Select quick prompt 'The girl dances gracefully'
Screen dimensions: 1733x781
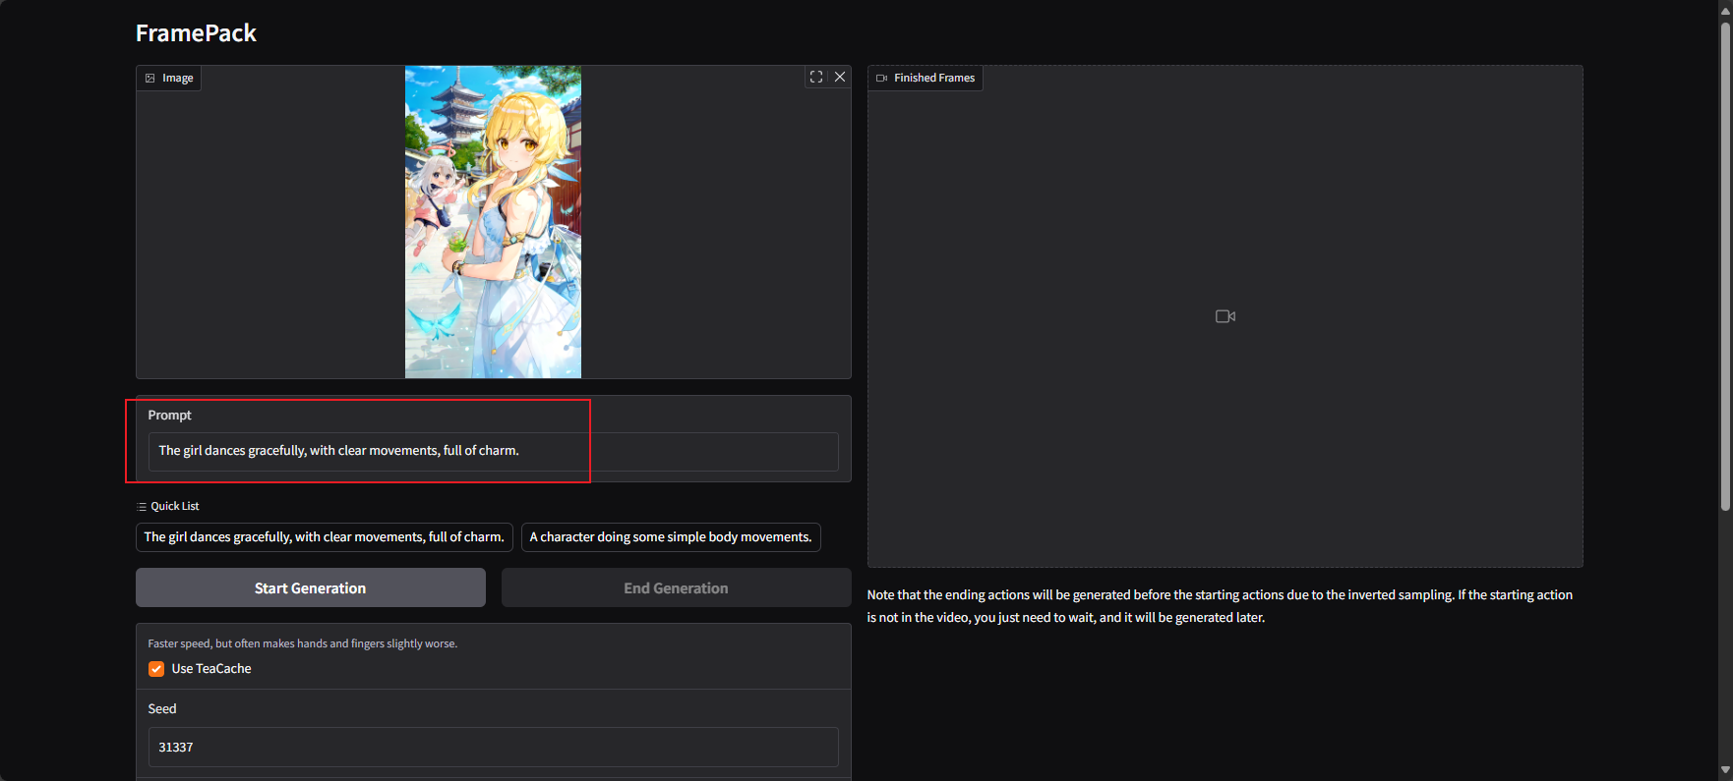(x=325, y=537)
